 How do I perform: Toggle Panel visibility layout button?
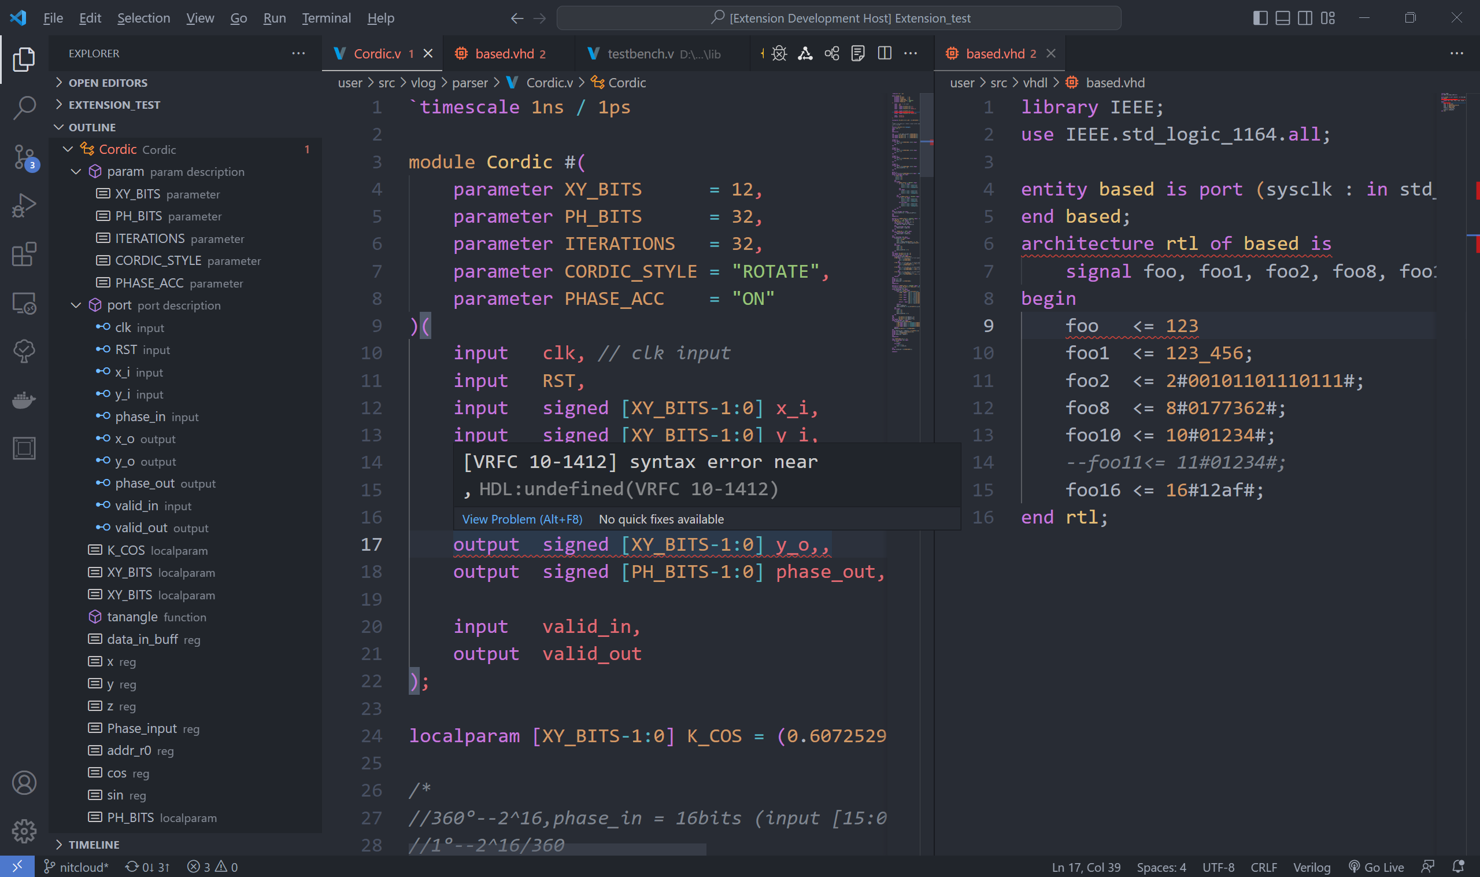click(1282, 18)
